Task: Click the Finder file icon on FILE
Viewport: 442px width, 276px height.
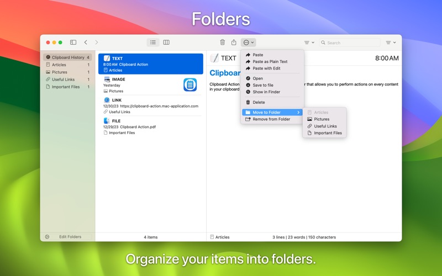Action: [x=107, y=121]
